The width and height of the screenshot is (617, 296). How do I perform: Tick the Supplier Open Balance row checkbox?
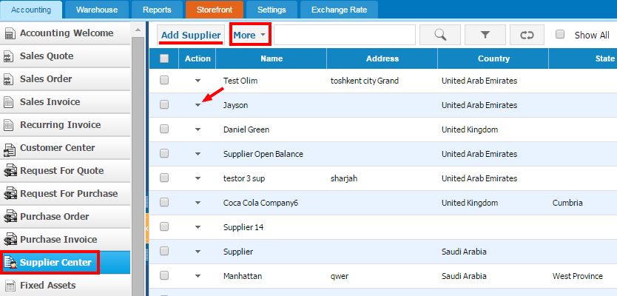[164, 153]
